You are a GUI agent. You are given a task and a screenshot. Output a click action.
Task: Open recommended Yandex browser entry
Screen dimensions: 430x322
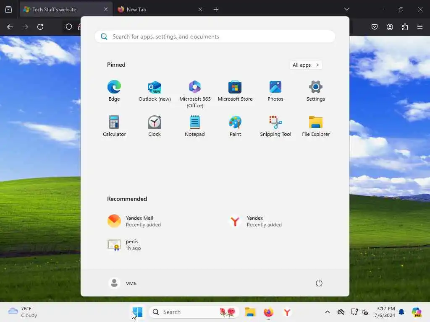[x=255, y=221]
